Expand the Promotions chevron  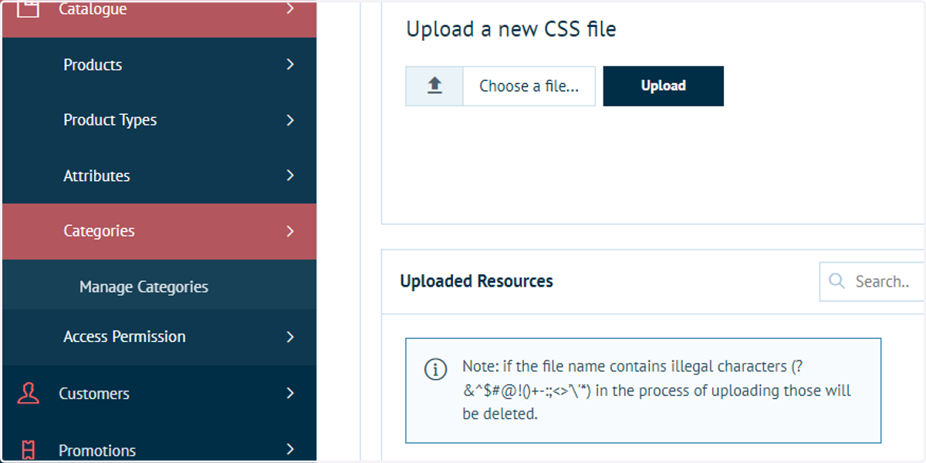[290, 449]
